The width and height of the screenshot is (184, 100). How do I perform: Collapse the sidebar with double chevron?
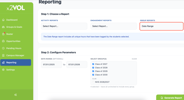pyautogui.click(x=16, y=95)
